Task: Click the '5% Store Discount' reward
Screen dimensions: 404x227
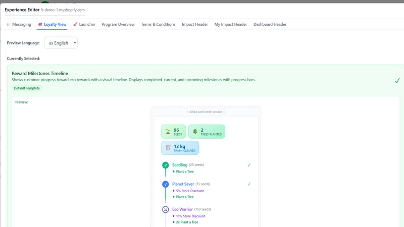Action: click(x=190, y=191)
